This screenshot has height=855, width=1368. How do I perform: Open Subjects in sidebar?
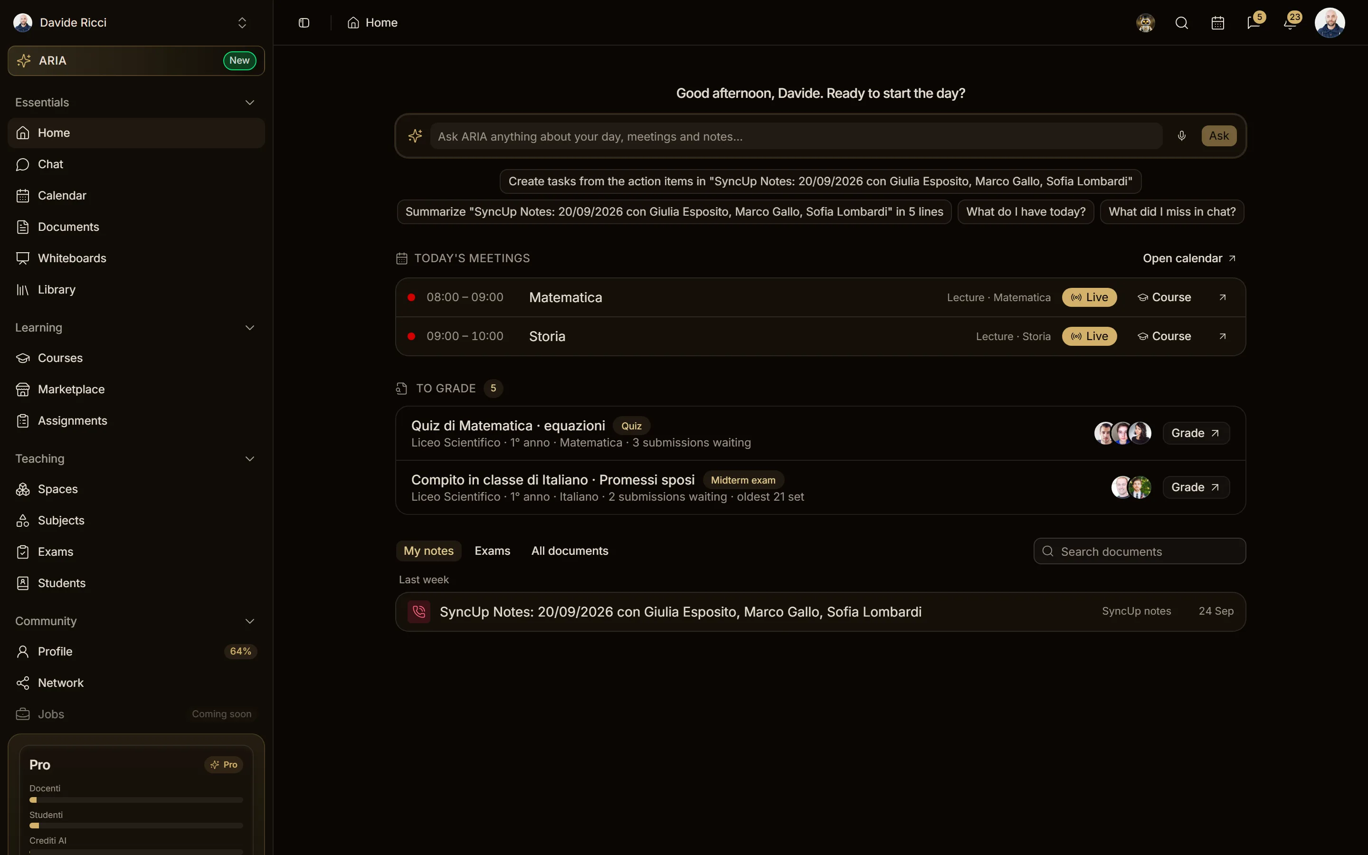pos(136,520)
